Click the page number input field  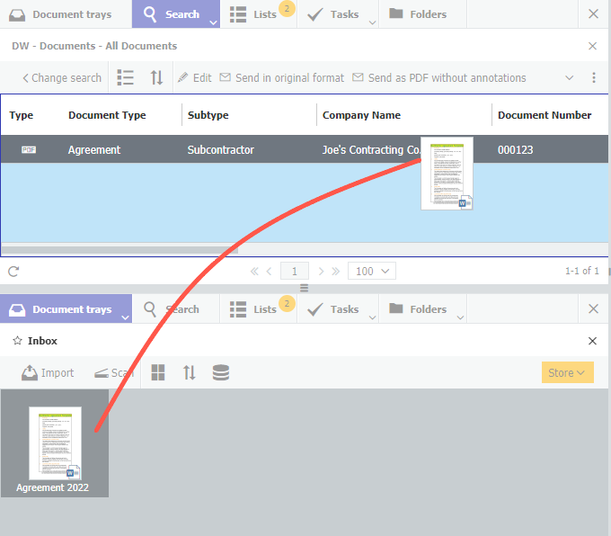tap(295, 271)
